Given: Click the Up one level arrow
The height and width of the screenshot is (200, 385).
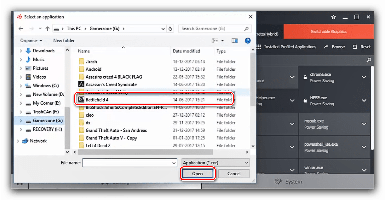Looking at the screenshot, I should 48,29.
